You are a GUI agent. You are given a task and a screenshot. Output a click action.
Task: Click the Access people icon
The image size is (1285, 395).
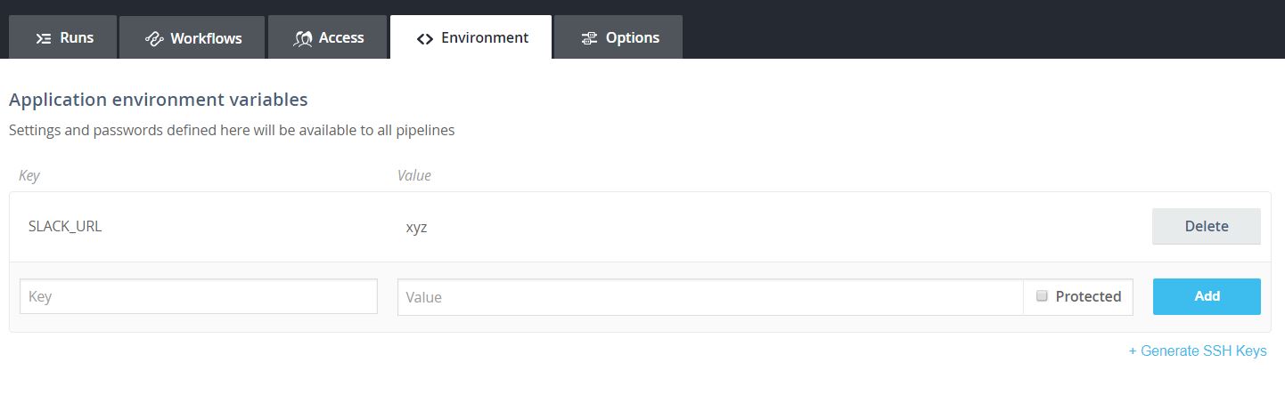303,38
